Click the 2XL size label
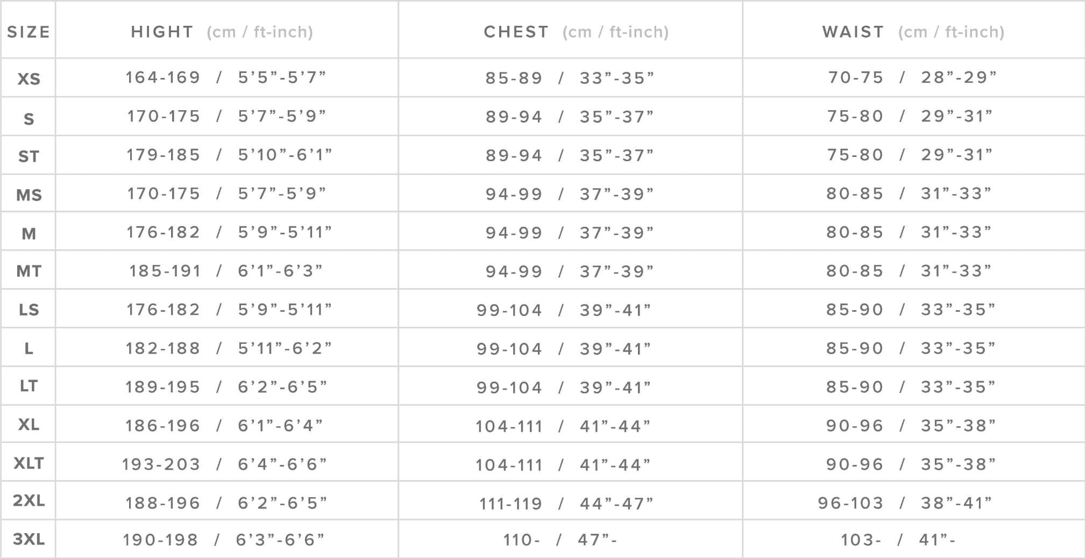Screen dimensions: 1086x559 coord(29,500)
